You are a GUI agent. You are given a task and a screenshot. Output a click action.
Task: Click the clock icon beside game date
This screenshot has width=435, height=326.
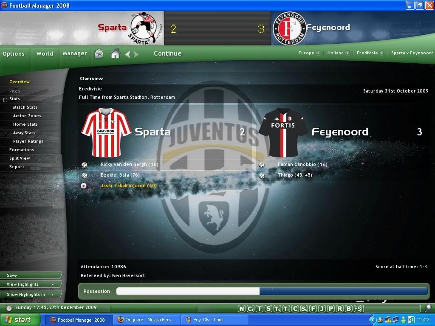coord(9,308)
